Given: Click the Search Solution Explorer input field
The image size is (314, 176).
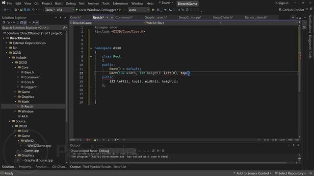Looking at the screenshot, I should tap(32, 27).
